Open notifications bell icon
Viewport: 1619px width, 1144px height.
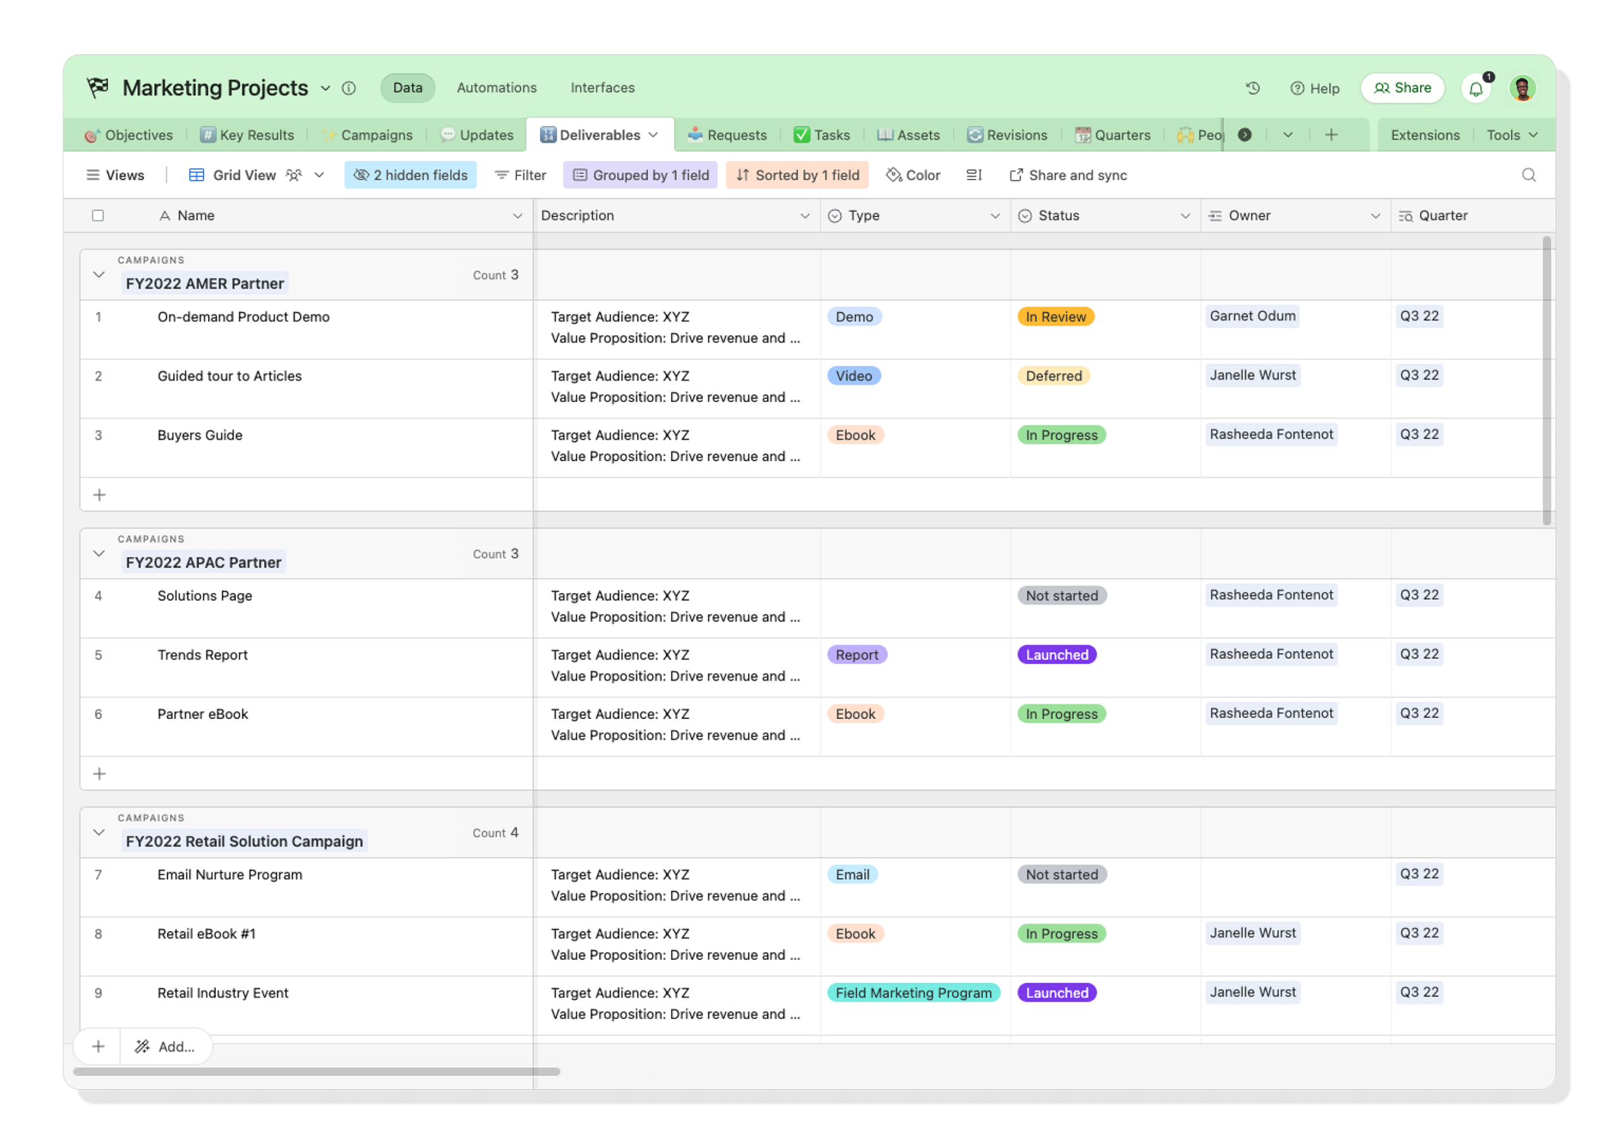(x=1475, y=89)
